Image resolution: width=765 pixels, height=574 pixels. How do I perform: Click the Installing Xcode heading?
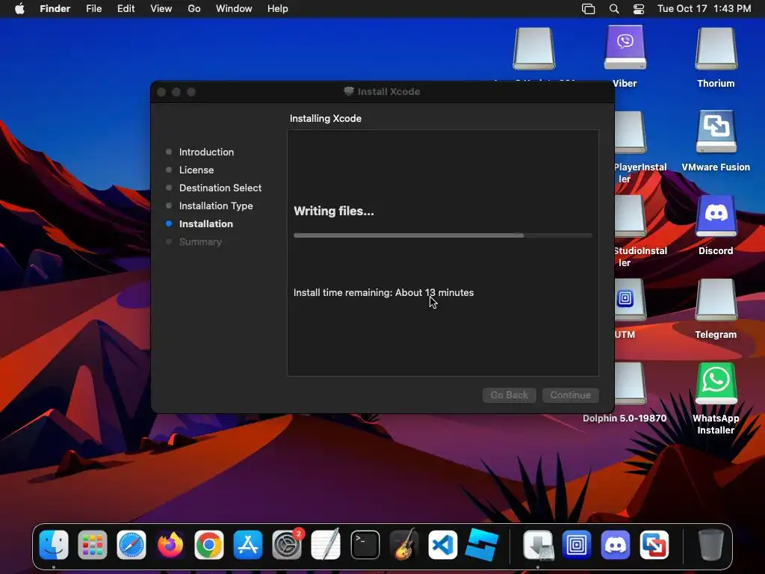click(326, 119)
